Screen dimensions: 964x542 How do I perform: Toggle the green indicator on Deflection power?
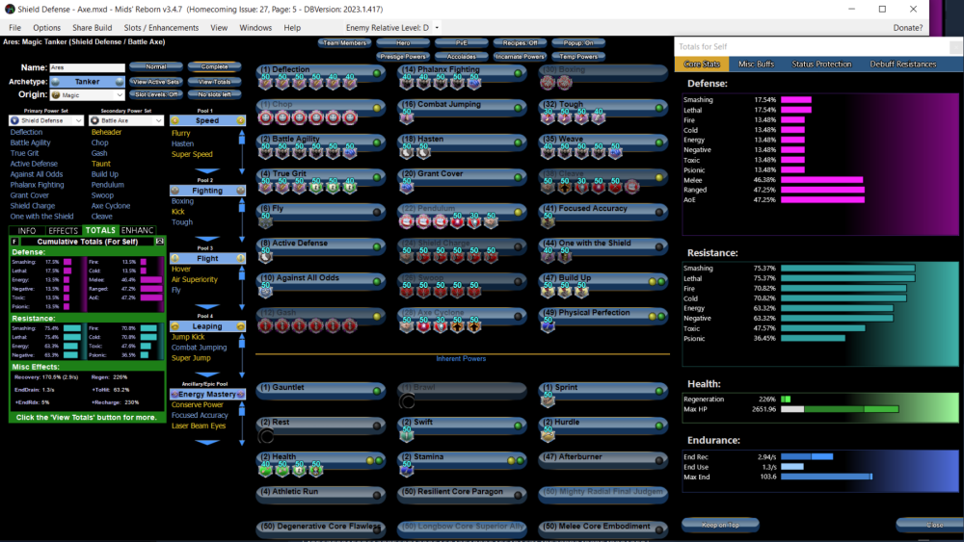[x=377, y=72]
